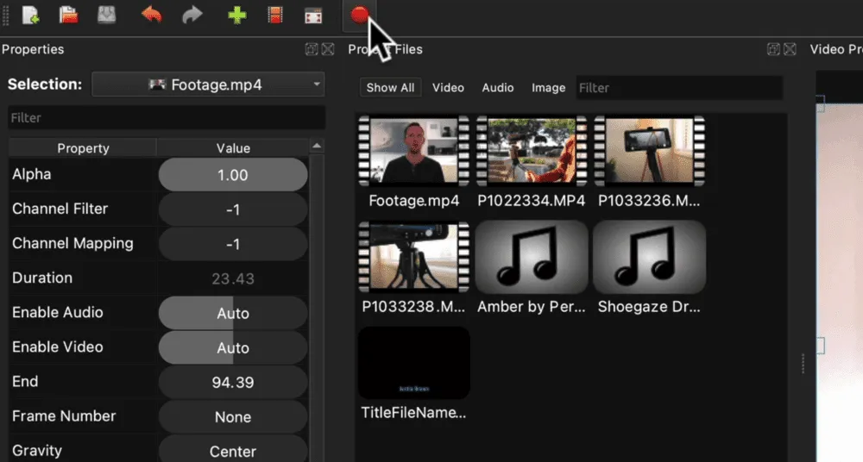Select the Amber audio file thumbnail
Viewport: 863px width, 462px height.
[532, 257]
